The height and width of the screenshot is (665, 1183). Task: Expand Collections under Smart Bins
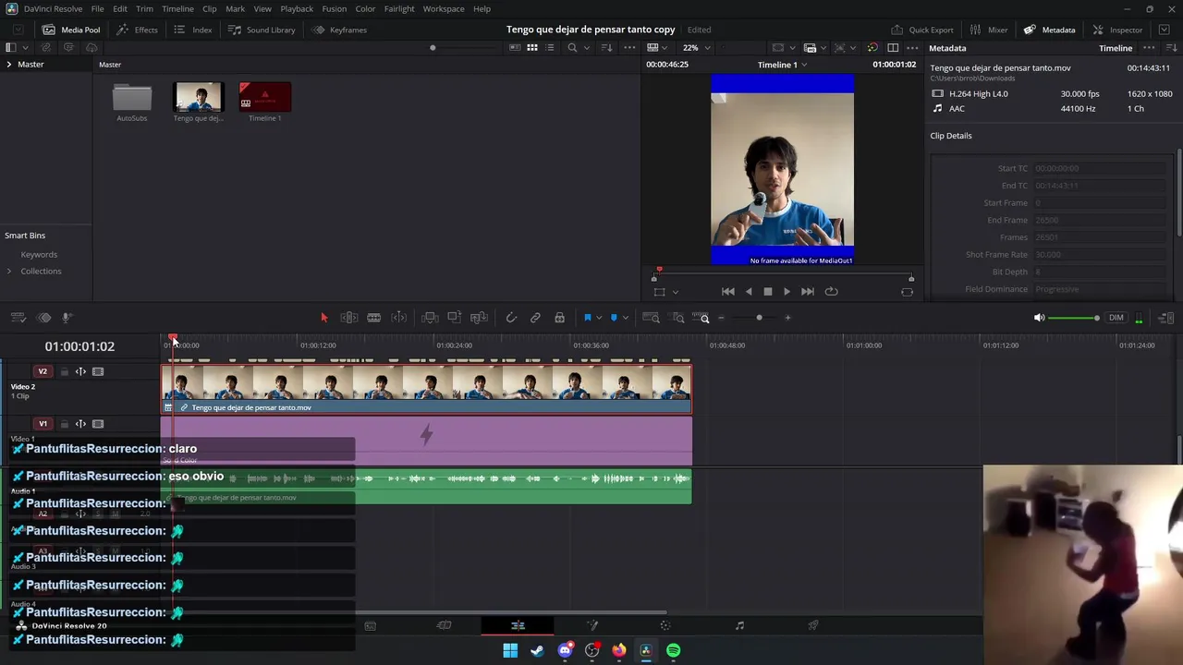[9, 272]
